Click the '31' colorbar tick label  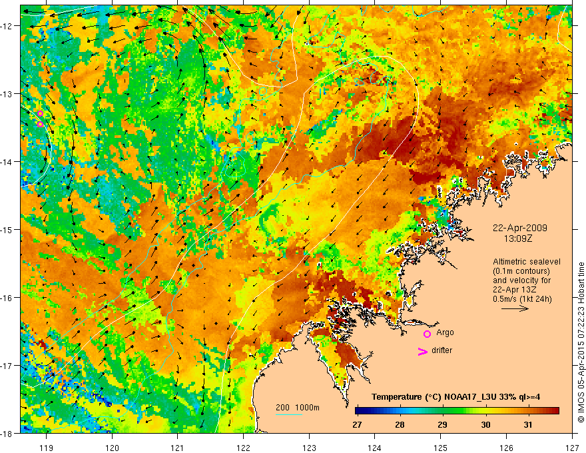pos(527,424)
